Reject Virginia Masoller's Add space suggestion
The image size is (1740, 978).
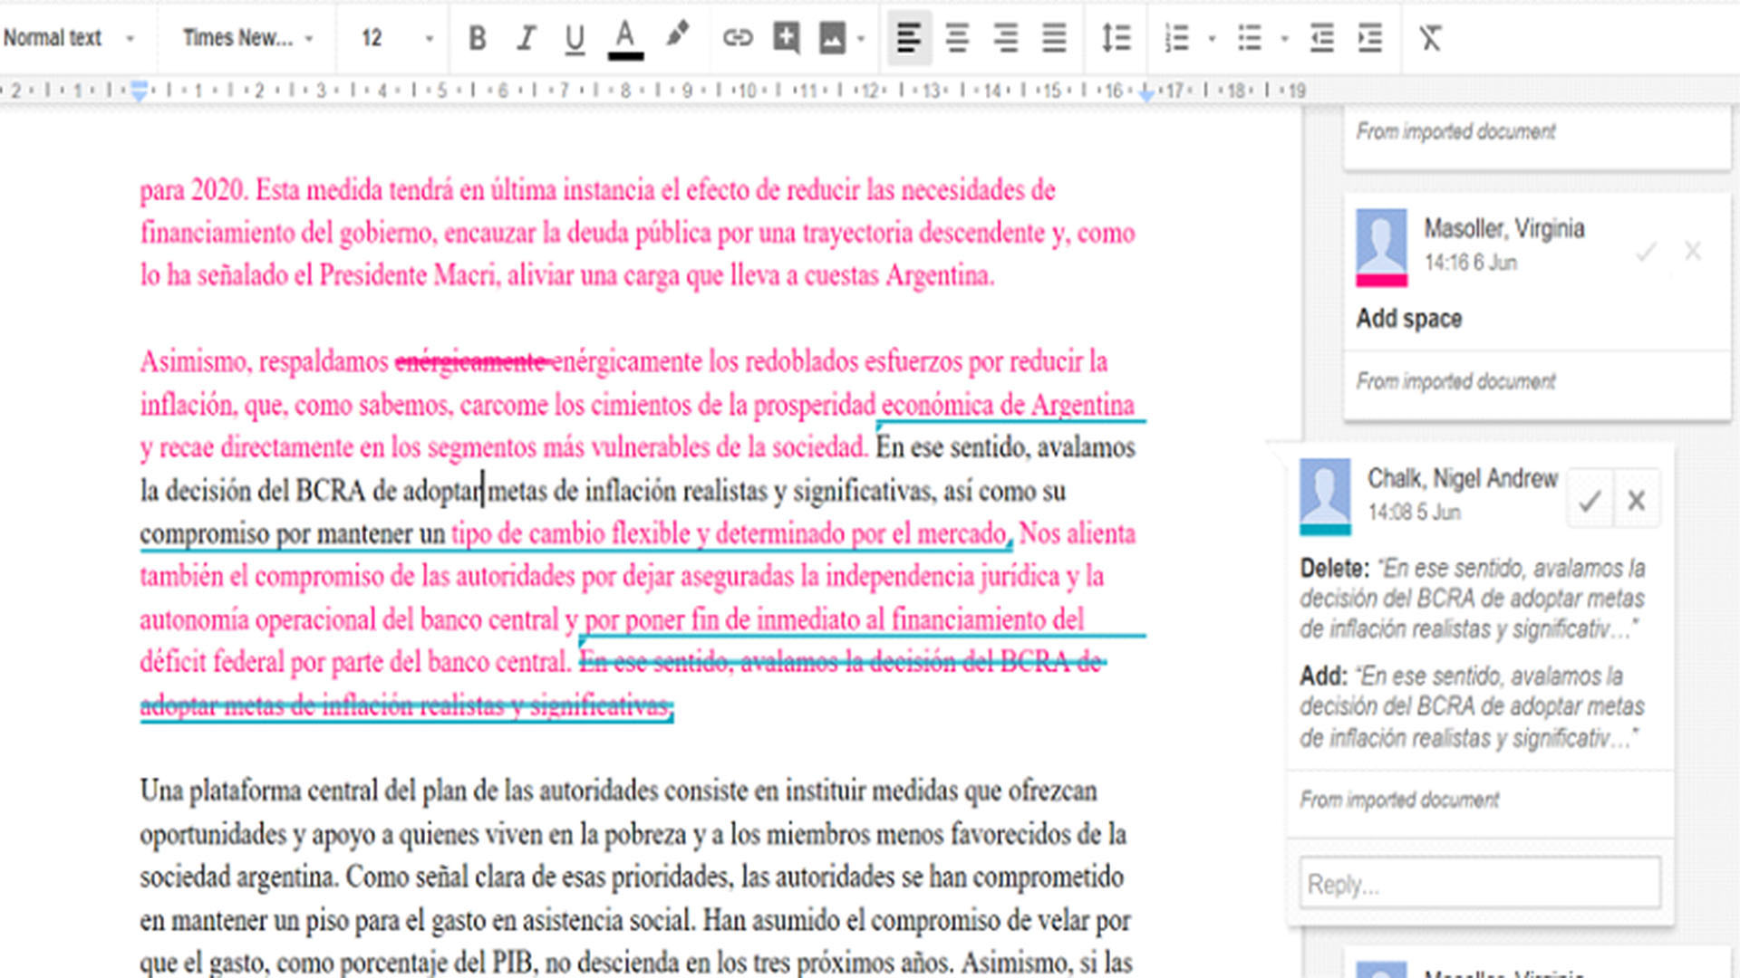[x=1693, y=252]
